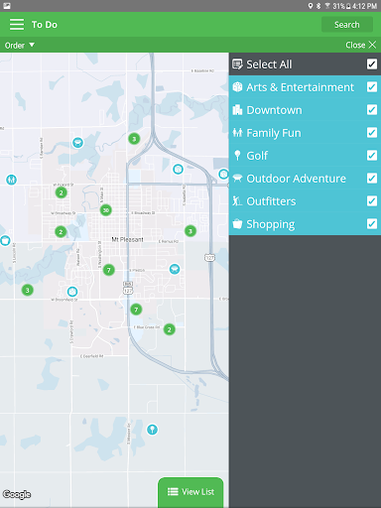Select the Arts & Entertainment category label
The width and height of the screenshot is (381, 508).
300,87
